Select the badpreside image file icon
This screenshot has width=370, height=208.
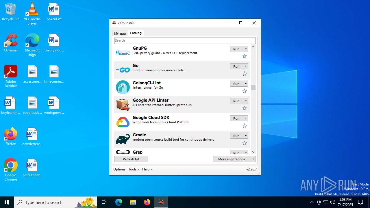(32, 106)
